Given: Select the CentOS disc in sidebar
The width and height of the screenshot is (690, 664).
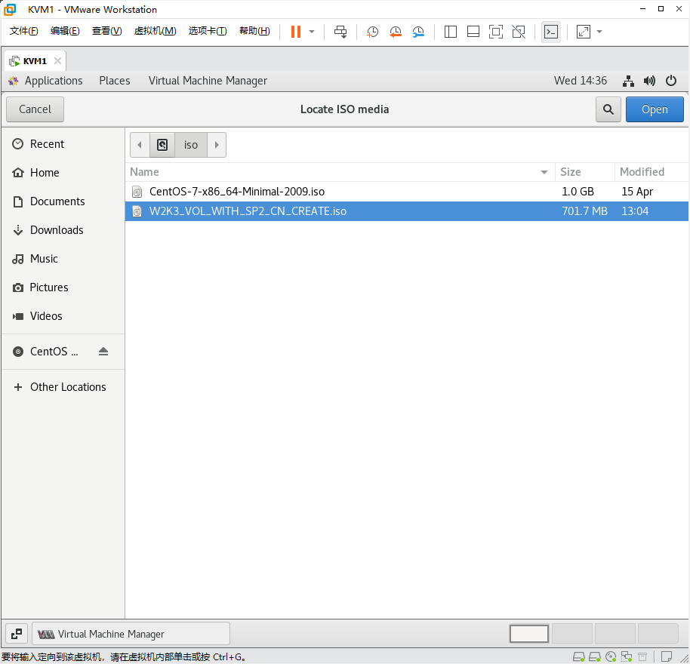Looking at the screenshot, I should pyautogui.click(x=53, y=352).
